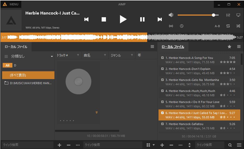Open internet radio capture icon

pyautogui.click(x=171, y=26)
